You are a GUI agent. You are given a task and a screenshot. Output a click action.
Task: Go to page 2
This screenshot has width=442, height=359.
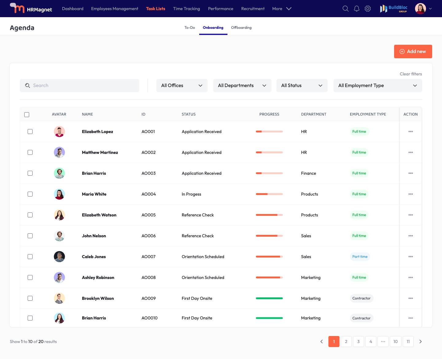click(x=346, y=342)
